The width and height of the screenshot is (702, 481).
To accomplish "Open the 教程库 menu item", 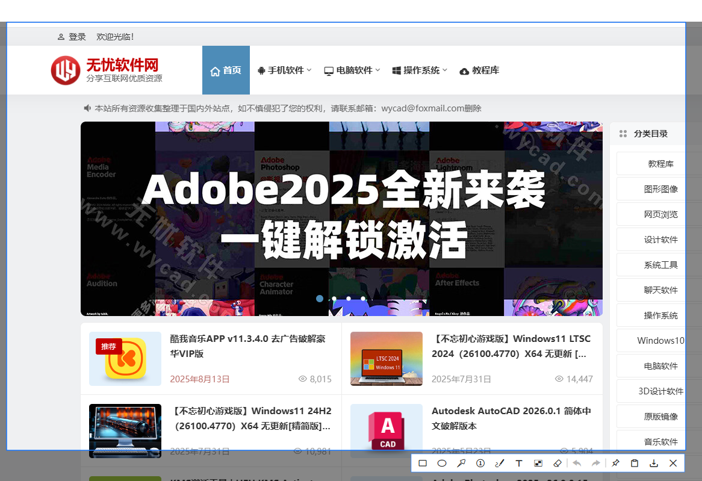I will coord(480,70).
